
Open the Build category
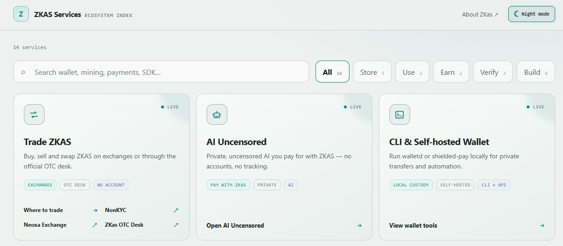pyautogui.click(x=536, y=72)
